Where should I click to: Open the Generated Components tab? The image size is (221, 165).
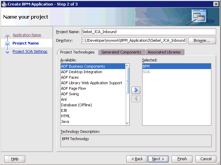pyautogui.click(x=121, y=52)
